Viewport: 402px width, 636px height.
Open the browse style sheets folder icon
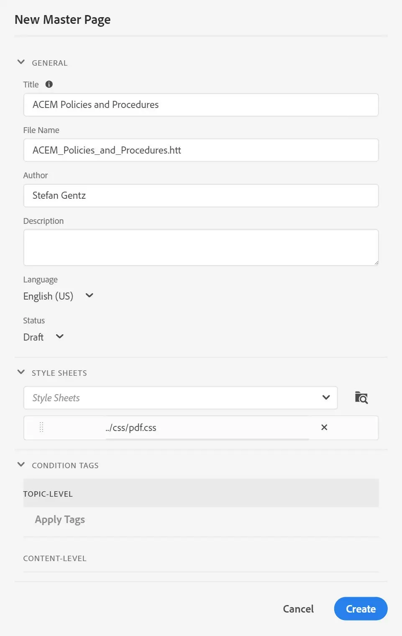tap(361, 397)
